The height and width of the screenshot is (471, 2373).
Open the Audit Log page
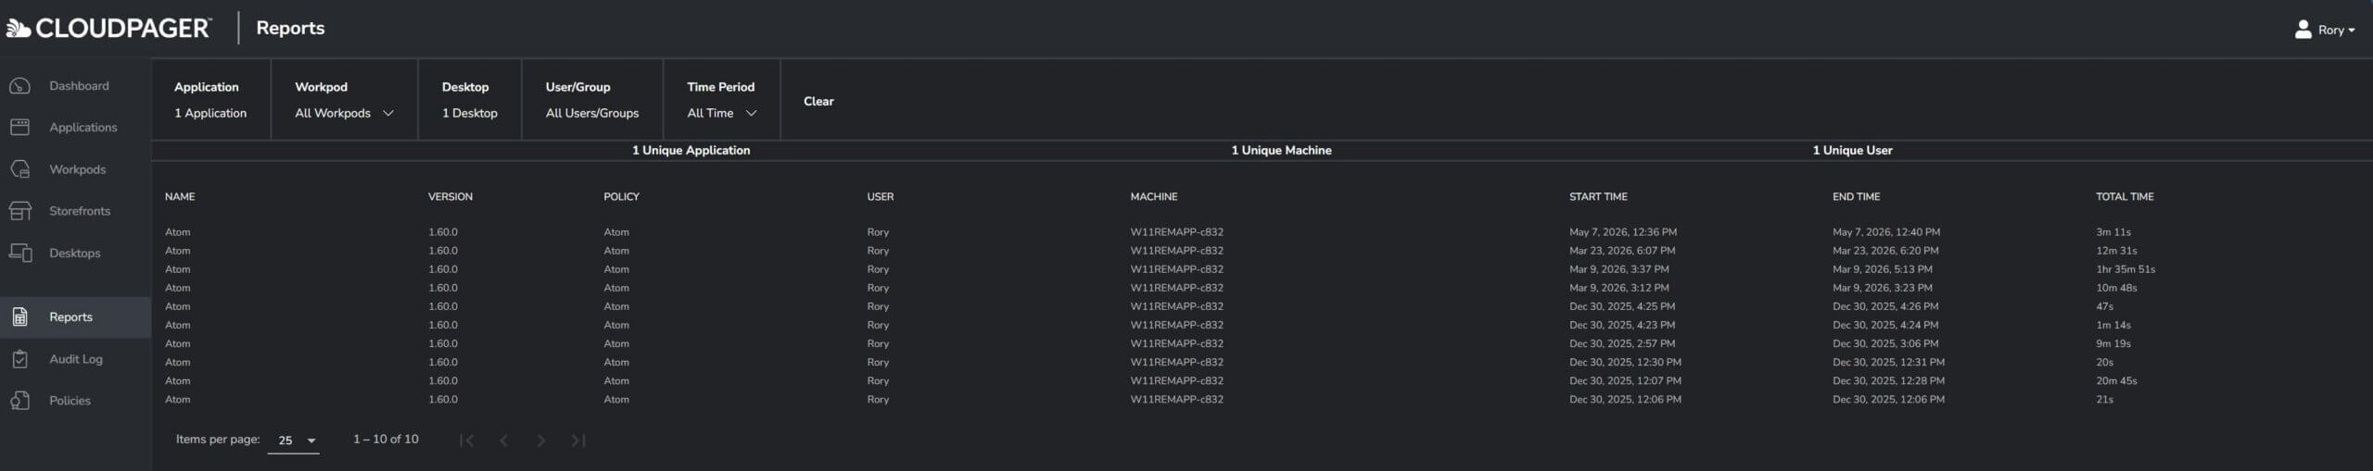tap(75, 359)
